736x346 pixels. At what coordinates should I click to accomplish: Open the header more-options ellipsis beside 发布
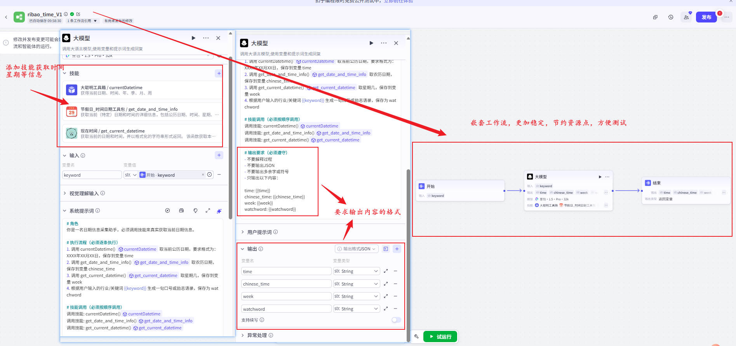(x=727, y=17)
